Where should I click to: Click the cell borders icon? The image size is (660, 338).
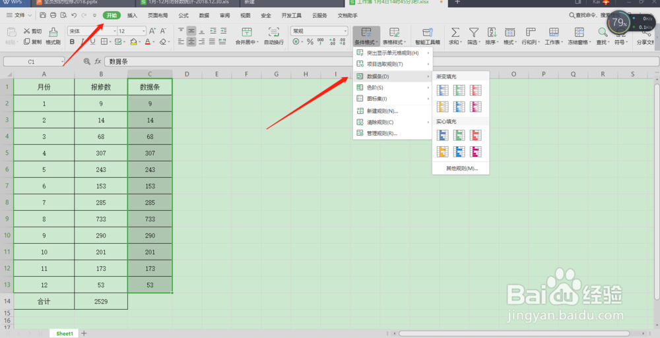104,42
